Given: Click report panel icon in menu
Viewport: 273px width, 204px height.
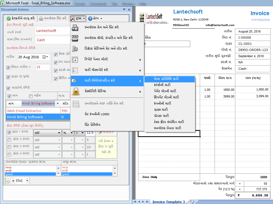Looking at the screenshot, I should click(75, 60).
